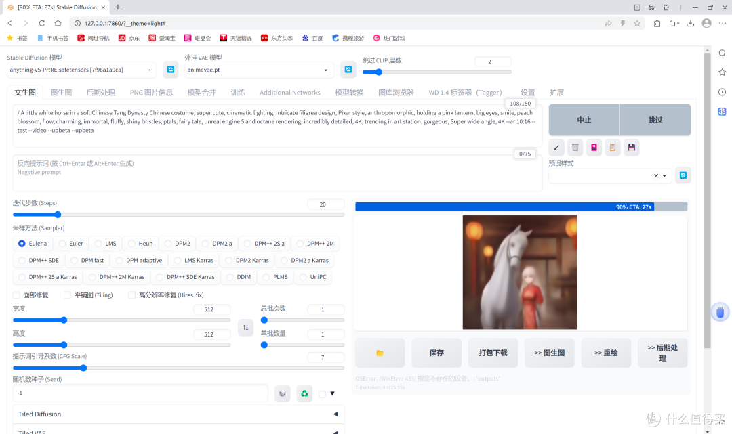Click the 迭代步数 Steps slider handle
The height and width of the screenshot is (434, 732).
[x=58, y=215]
